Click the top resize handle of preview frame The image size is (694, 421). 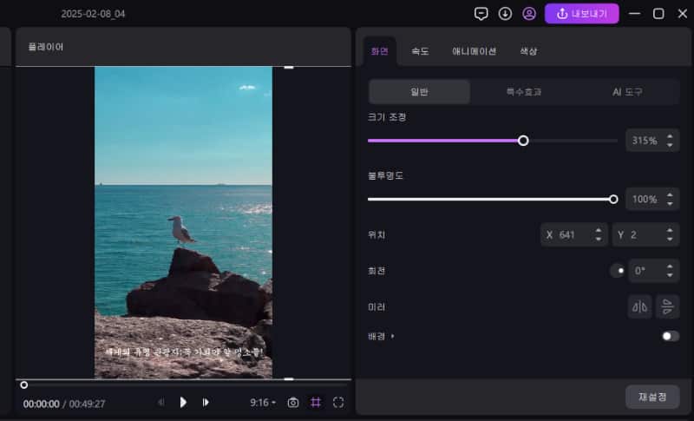click(289, 68)
